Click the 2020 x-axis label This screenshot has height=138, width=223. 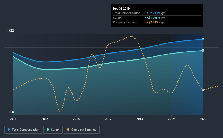[x=203, y=119]
